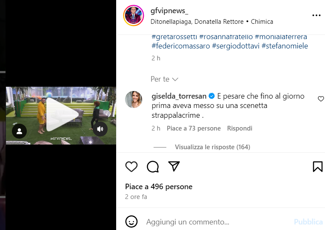Viewport: 325px width, 230px height.
Task: Open gfvipnews_ profile picture story
Action: pyautogui.click(x=134, y=16)
